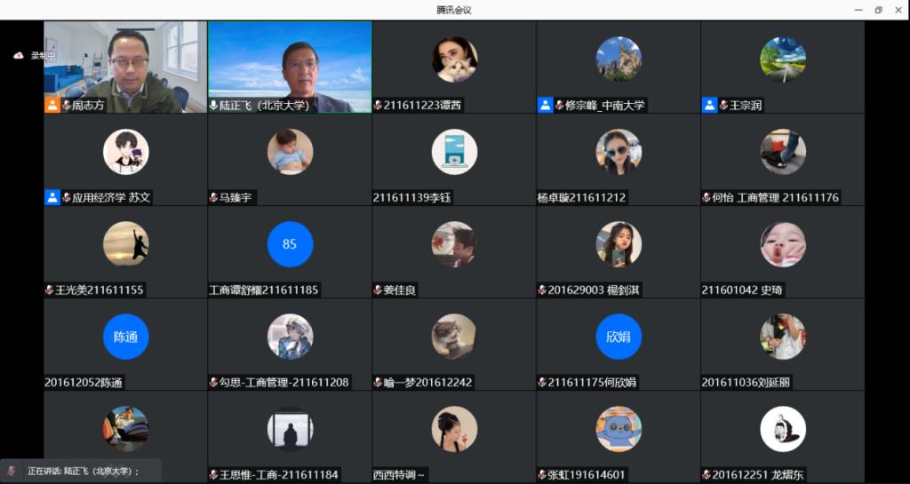Screen dimensions: 910x484
Task: Click the blue user badge beside 王宗润
Action: point(709,105)
